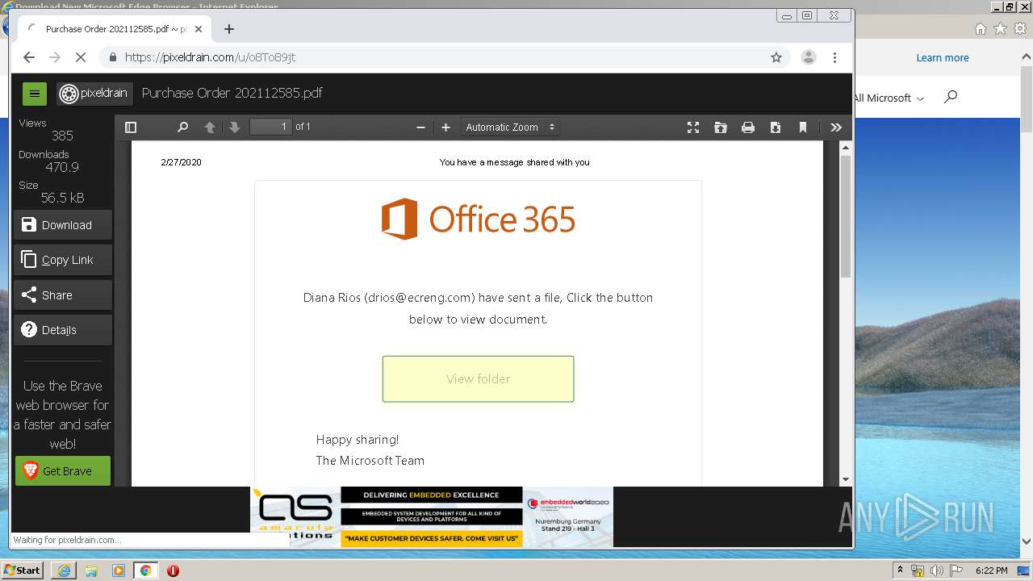
Task: Go forward in Chrome browser
Action: coord(55,57)
